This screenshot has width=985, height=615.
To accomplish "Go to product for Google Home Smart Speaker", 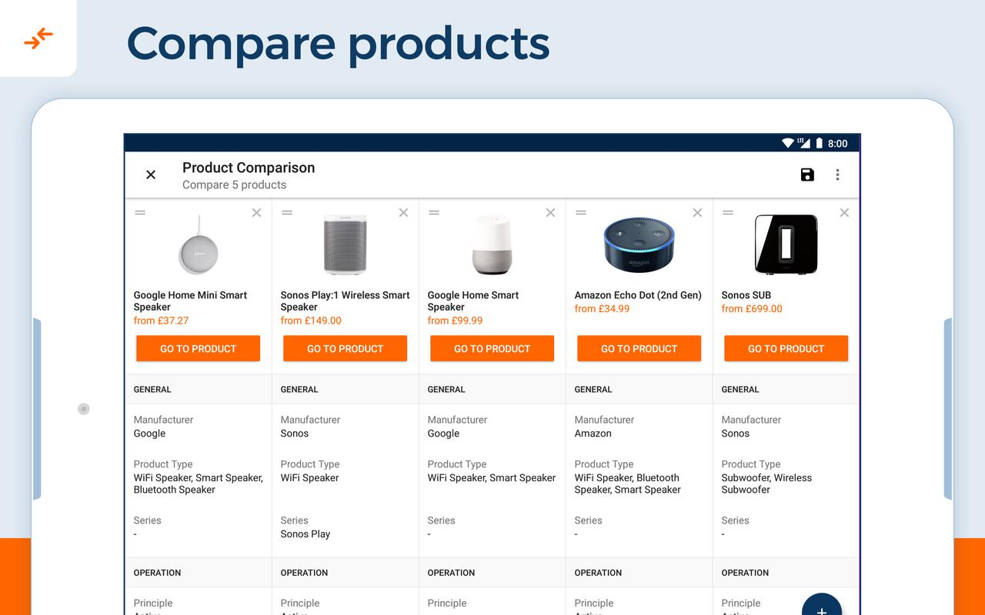I will click(492, 348).
